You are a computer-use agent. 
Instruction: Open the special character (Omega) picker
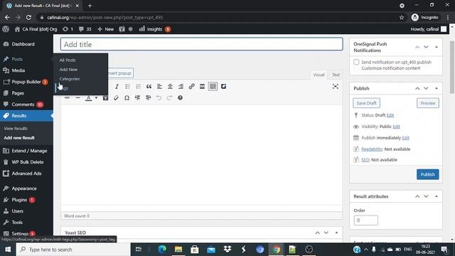127,98
